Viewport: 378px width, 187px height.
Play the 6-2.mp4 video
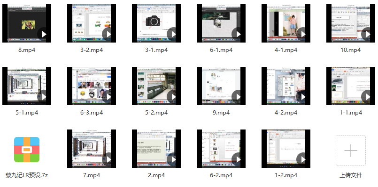(x=238, y=159)
